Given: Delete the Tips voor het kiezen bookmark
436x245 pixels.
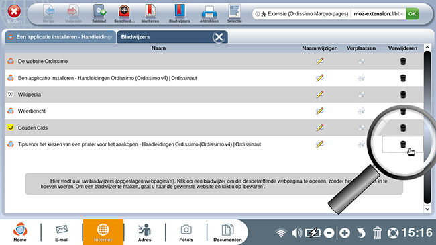Looking at the screenshot, I should tap(403, 144).
